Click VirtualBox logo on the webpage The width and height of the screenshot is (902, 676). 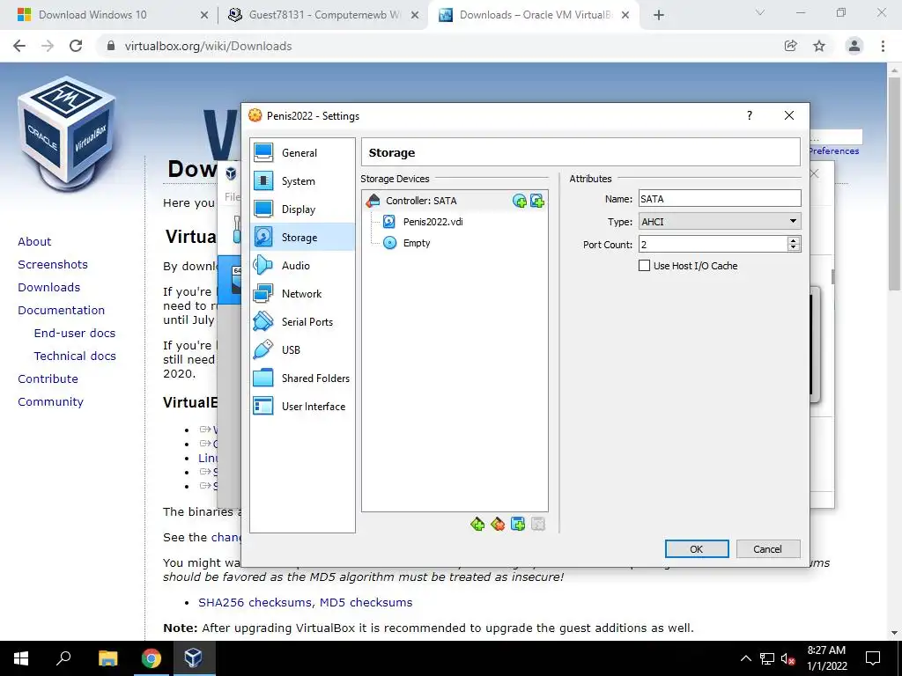tap(68, 134)
